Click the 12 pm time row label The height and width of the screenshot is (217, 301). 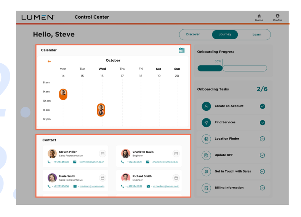[46, 119]
